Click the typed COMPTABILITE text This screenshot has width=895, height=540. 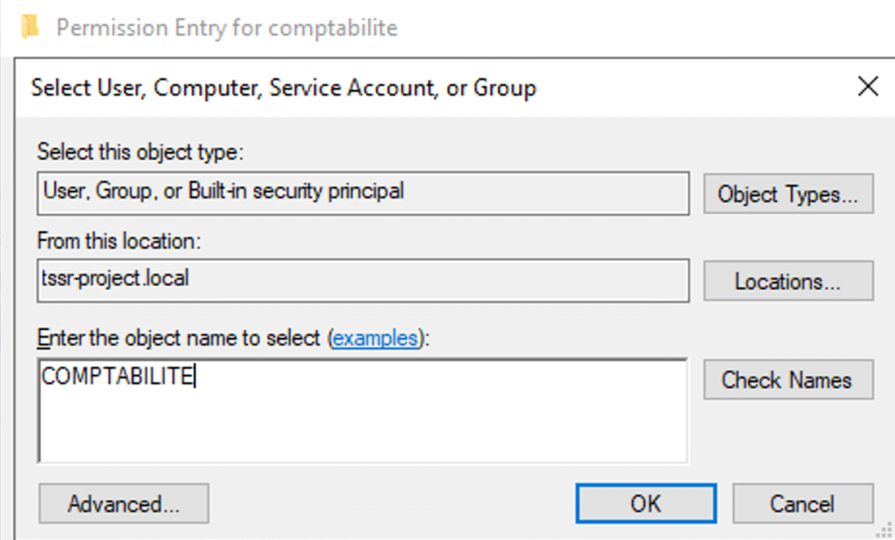117,377
